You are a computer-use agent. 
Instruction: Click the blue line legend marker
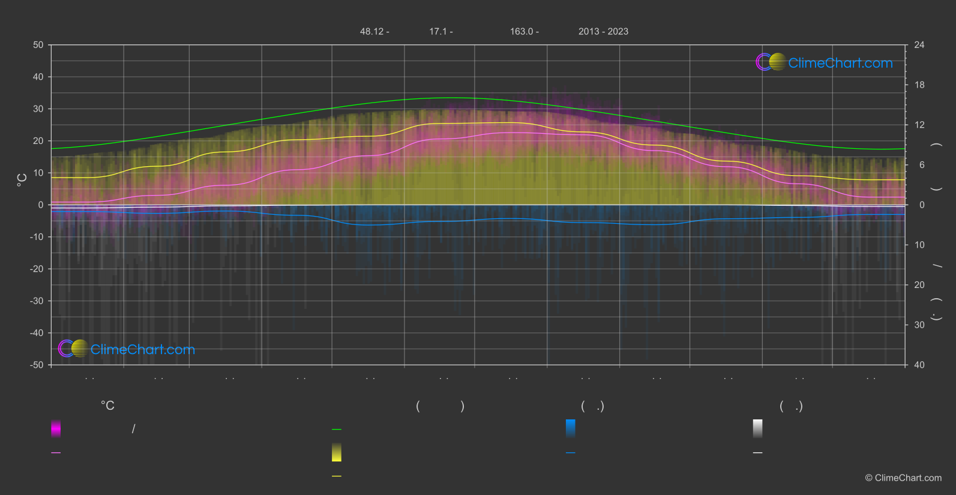point(570,453)
